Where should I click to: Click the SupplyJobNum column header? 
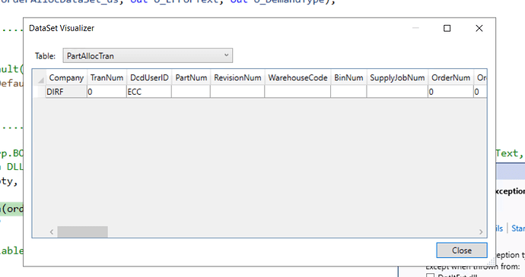[397, 77]
